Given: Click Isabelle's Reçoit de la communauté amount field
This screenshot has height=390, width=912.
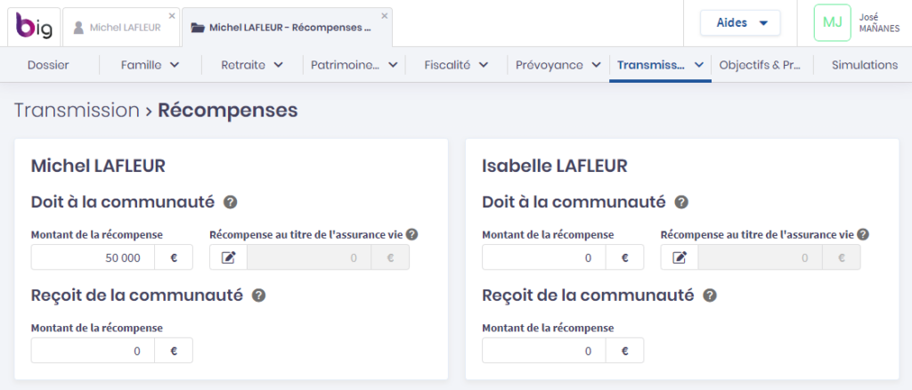Looking at the screenshot, I should [544, 351].
